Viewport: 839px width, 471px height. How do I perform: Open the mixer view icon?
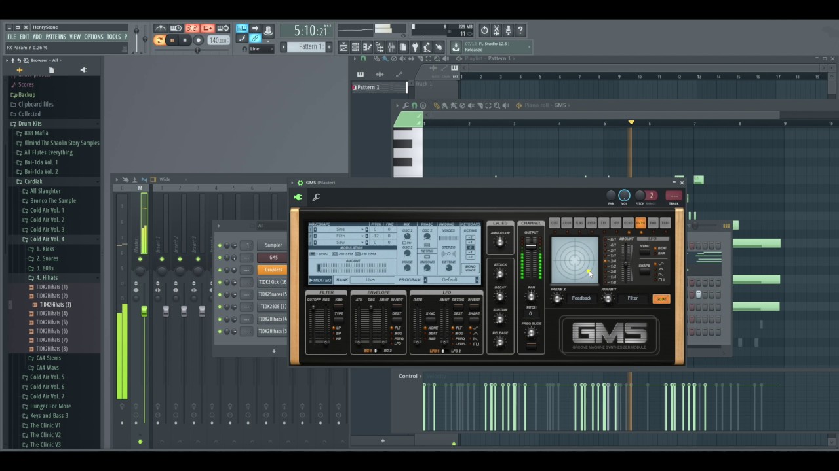391,47
